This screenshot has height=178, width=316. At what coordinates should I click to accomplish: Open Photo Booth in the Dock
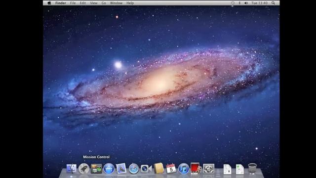click(196, 168)
